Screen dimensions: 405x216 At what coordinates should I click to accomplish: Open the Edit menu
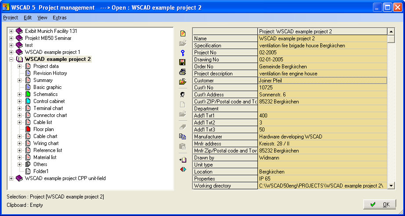[x=28, y=18]
